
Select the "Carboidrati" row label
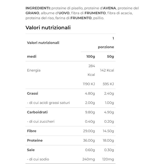click(x=37, y=112)
